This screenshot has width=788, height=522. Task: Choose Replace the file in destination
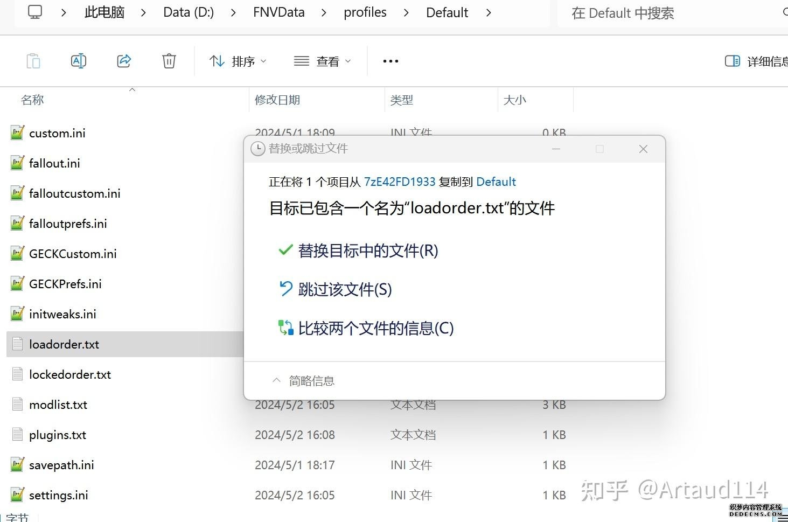368,250
